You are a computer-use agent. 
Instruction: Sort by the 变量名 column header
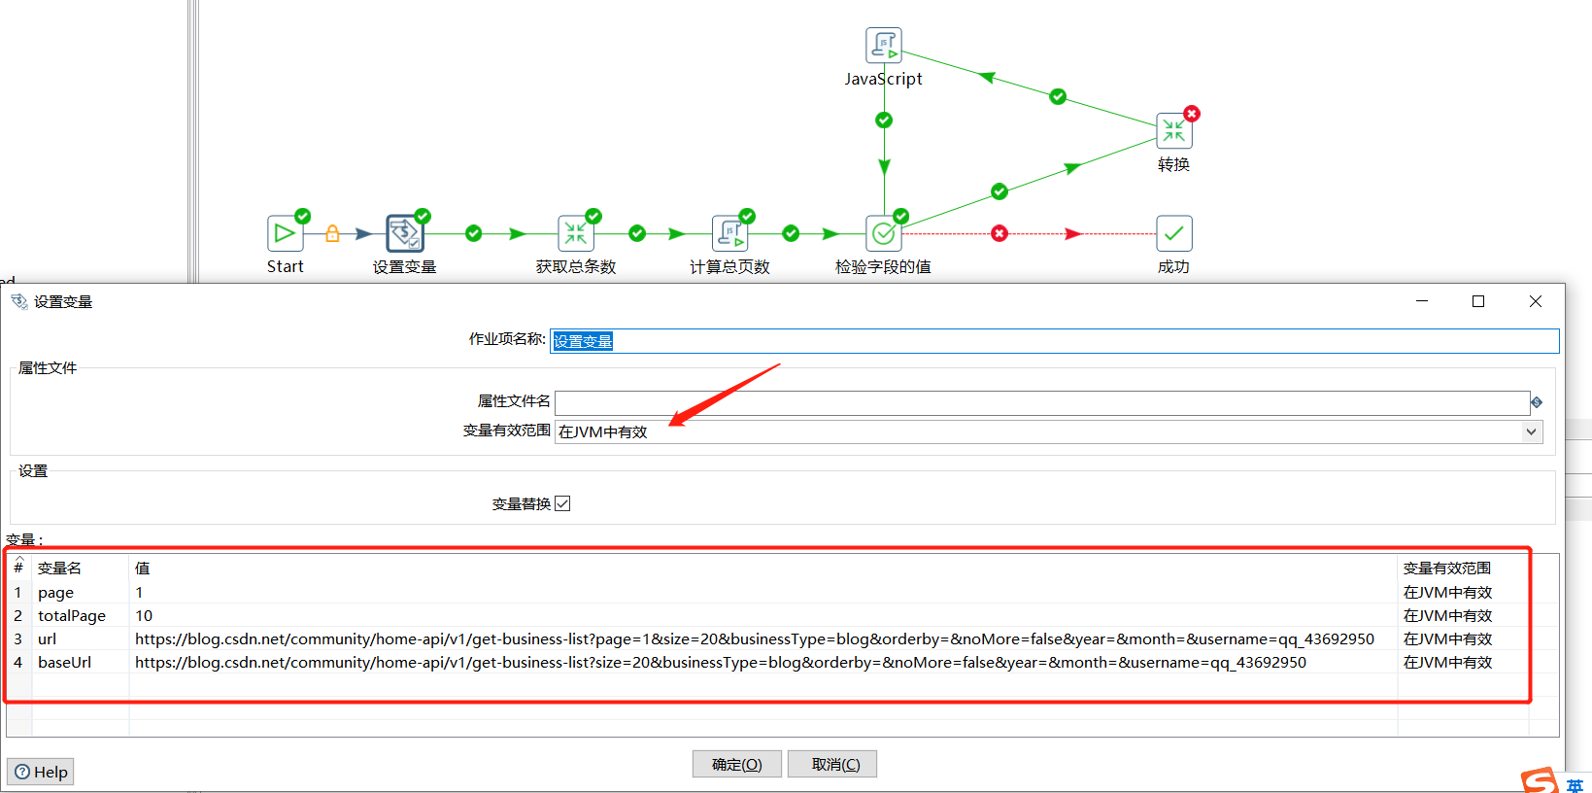[81, 569]
